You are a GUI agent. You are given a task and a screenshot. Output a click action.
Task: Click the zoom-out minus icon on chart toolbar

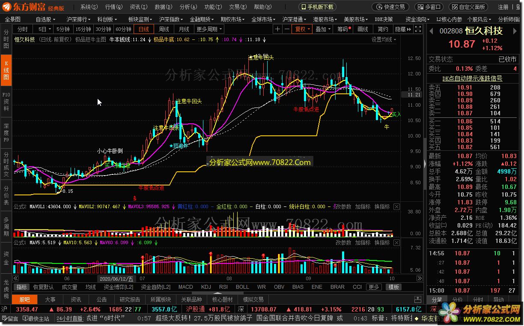pos(287,29)
